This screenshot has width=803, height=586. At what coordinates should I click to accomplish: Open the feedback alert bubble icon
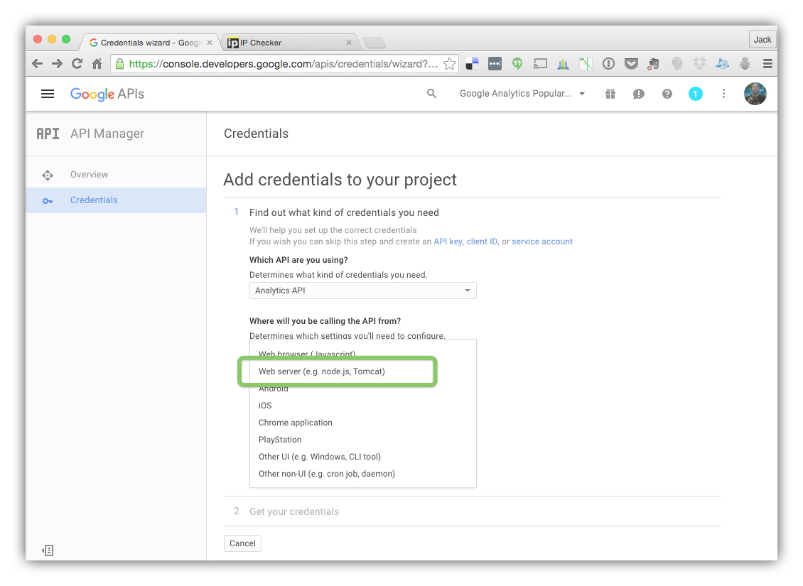(x=638, y=94)
